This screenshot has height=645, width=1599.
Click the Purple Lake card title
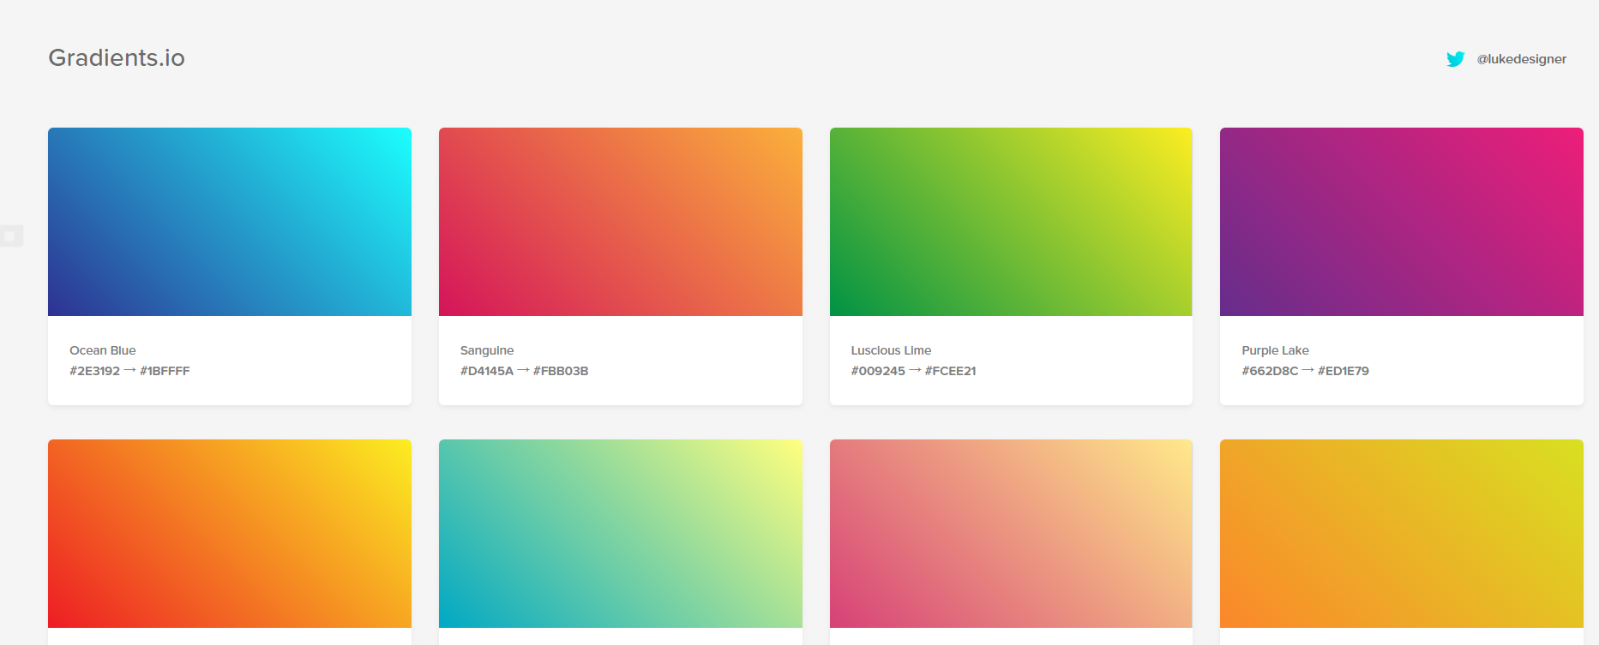click(1275, 350)
